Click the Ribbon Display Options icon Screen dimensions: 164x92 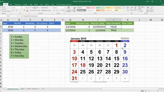pos(152,2)
